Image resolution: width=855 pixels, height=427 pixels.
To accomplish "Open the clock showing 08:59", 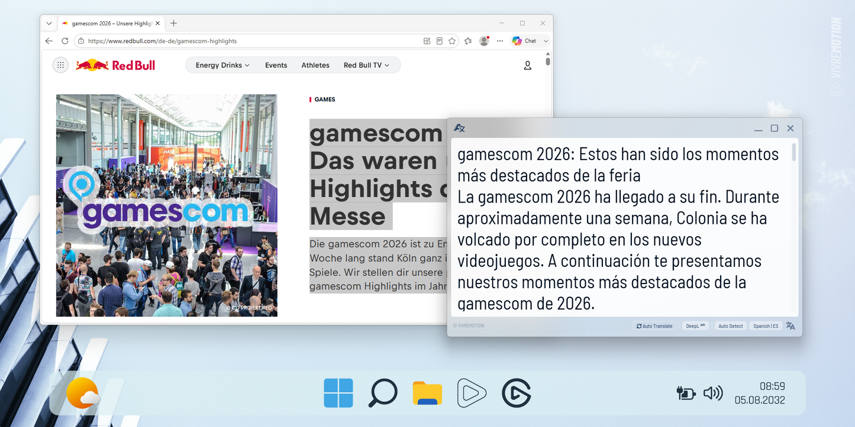I will tap(772, 386).
